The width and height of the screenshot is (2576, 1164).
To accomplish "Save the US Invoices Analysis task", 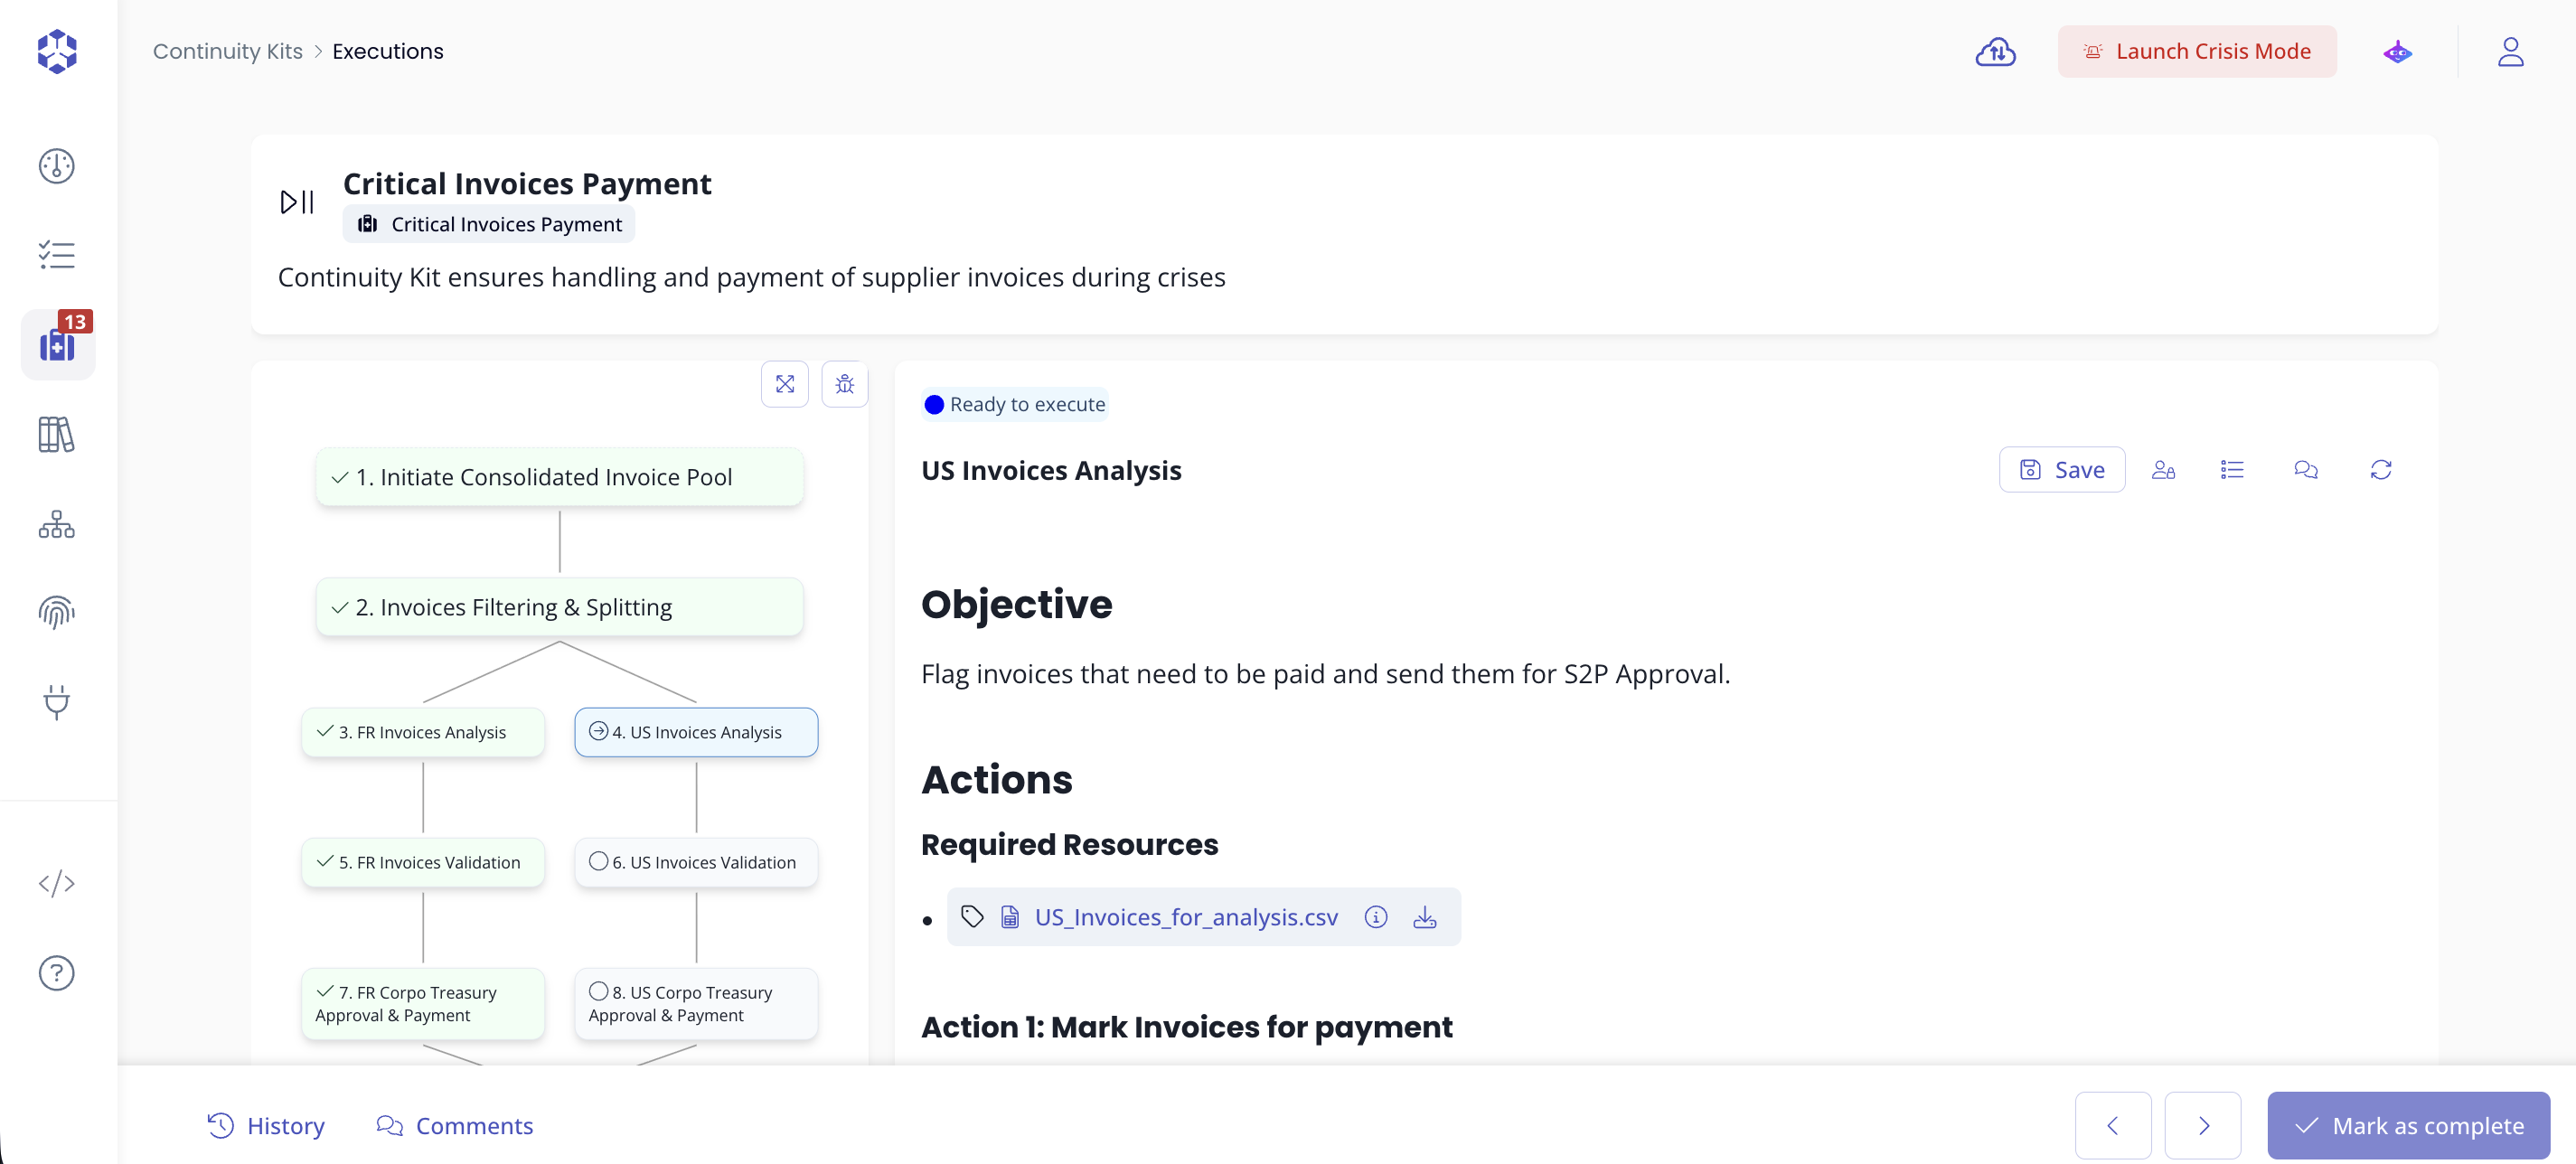I will point(2062,469).
